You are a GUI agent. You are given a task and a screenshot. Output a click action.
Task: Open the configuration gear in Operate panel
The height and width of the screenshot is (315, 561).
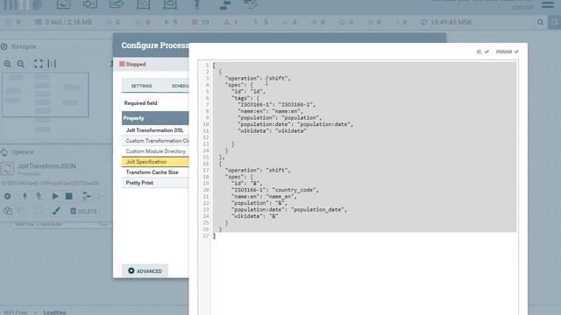coord(7,196)
